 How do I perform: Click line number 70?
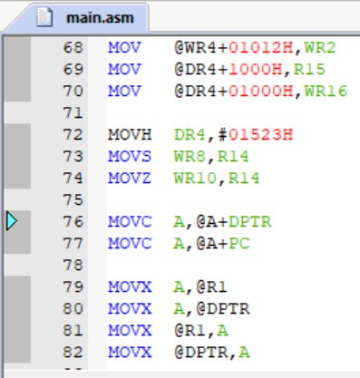[73, 92]
